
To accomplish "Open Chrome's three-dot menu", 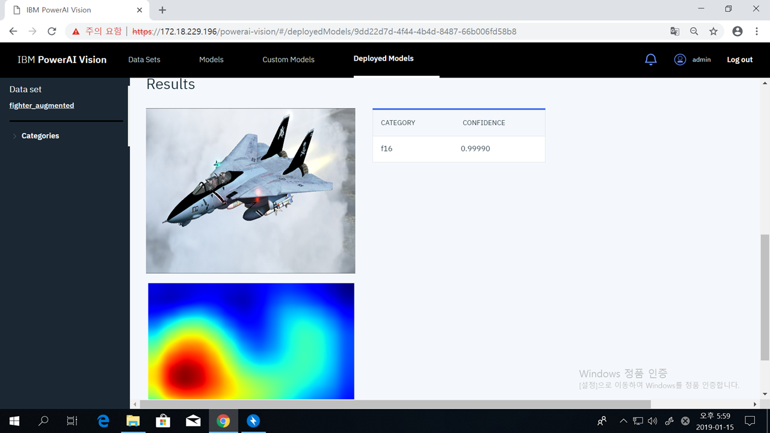I will coord(756,31).
